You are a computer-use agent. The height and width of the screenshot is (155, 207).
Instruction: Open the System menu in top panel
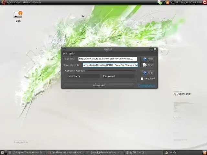point(37,2)
